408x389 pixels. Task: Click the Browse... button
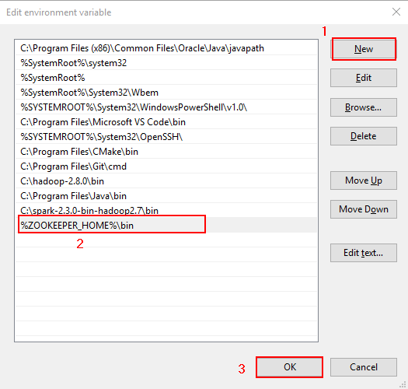364,107
